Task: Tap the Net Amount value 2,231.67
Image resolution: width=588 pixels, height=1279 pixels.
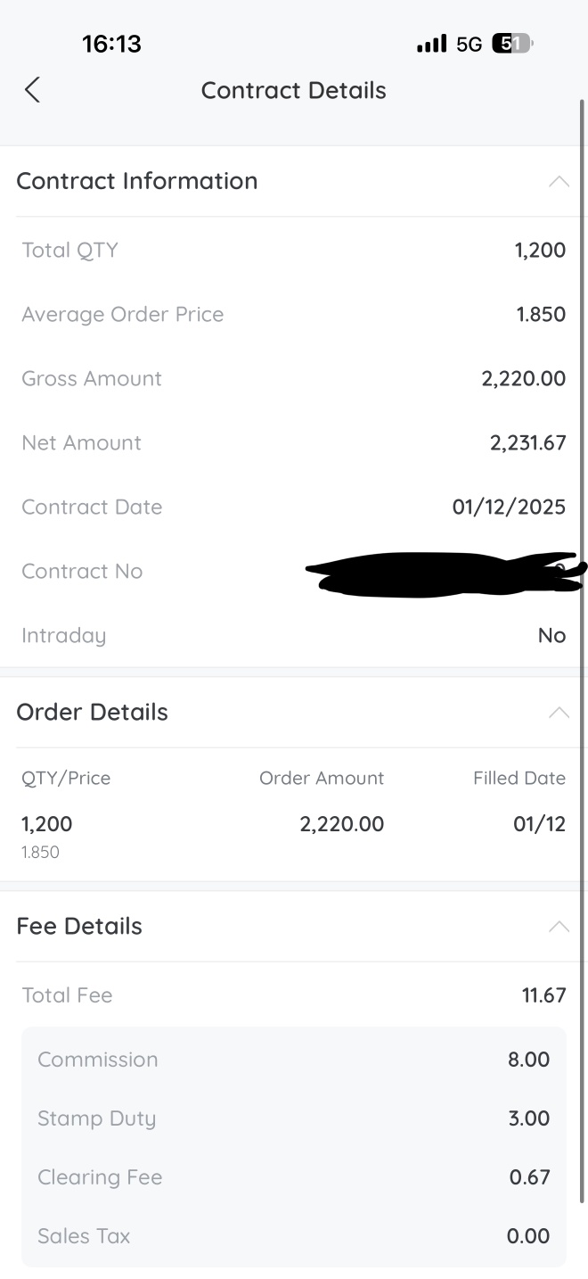Action: 527,442
